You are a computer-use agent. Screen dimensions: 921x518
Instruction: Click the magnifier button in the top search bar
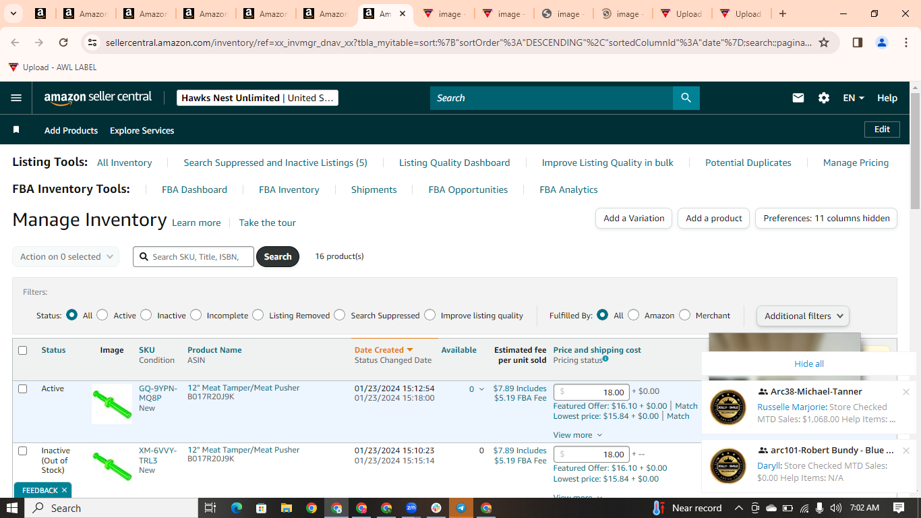point(686,98)
